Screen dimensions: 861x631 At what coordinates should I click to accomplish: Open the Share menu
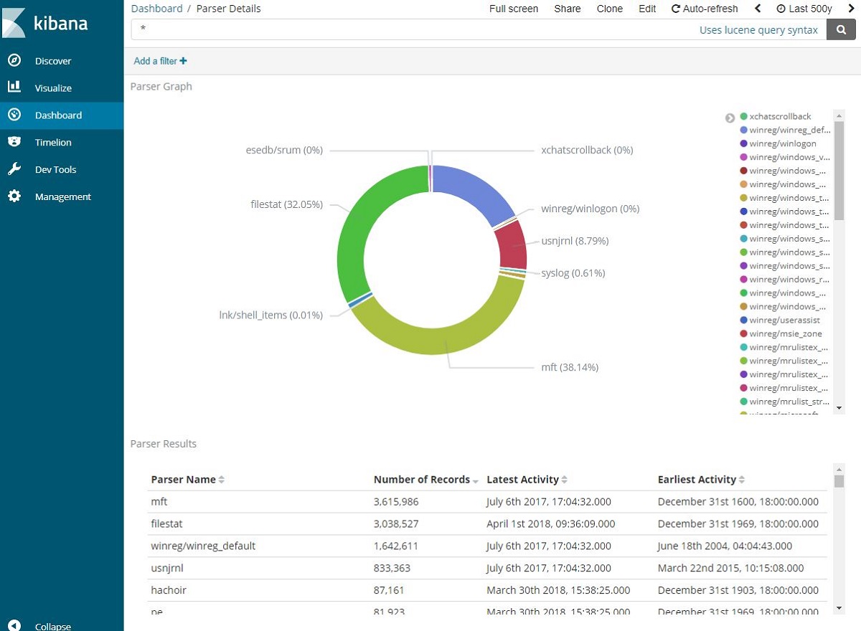click(x=568, y=9)
